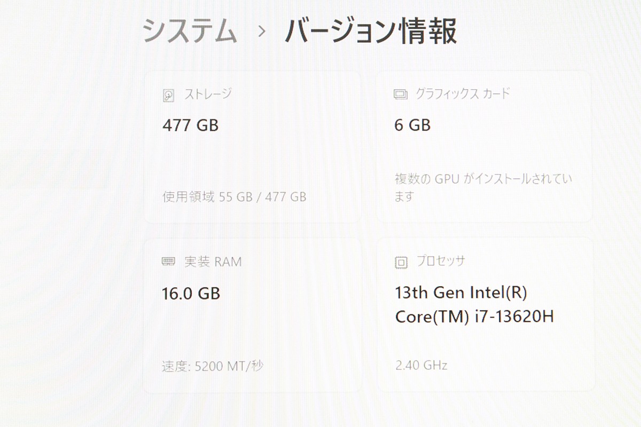Click the 速度: 5200 MT/秒 text
The image size is (641, 427).
coord(213,366)
